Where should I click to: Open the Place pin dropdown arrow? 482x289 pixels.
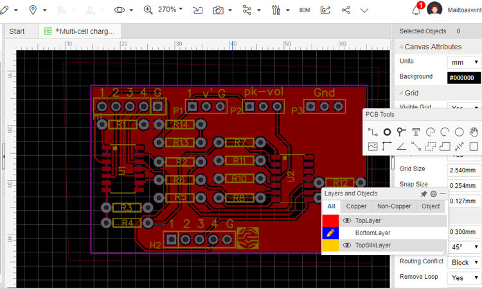coord(44,10)
